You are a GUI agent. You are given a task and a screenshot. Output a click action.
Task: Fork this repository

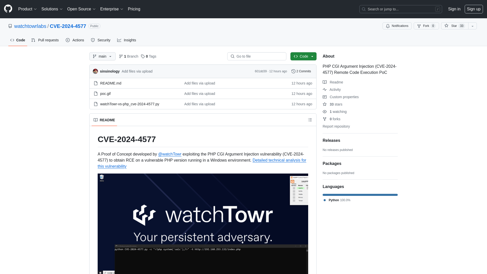click(x=426, y=26)
